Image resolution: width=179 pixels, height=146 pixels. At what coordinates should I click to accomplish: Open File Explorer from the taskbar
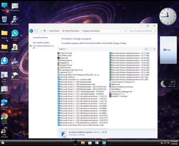click(x=83, y=143)
